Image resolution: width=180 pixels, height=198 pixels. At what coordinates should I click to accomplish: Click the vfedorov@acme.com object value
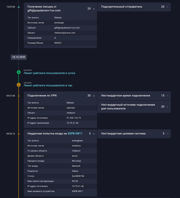(65, 33)
